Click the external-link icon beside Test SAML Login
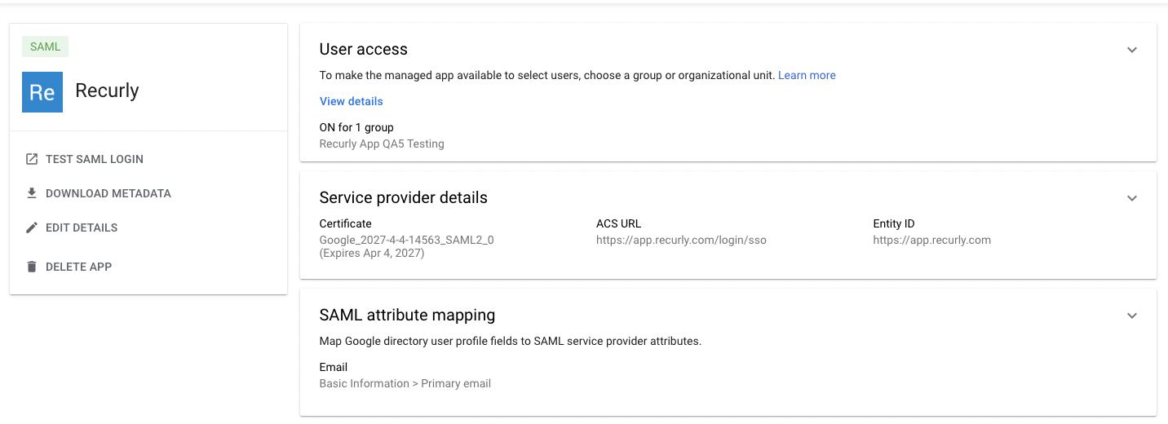 (32, 159)
